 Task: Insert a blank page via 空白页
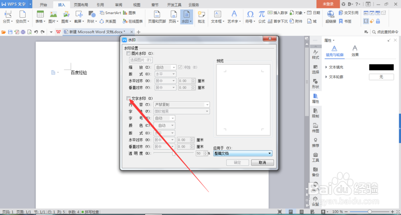point(22,17)
